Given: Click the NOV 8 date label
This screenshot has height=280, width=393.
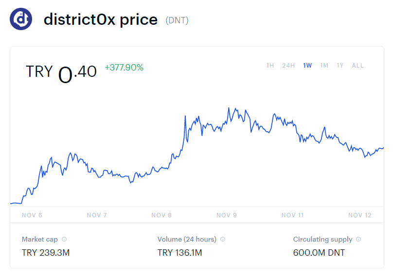Looking at the screenshot, I should click(161, 215).
